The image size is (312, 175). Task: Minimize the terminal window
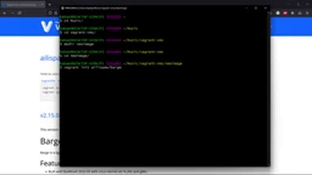point(247,8)
